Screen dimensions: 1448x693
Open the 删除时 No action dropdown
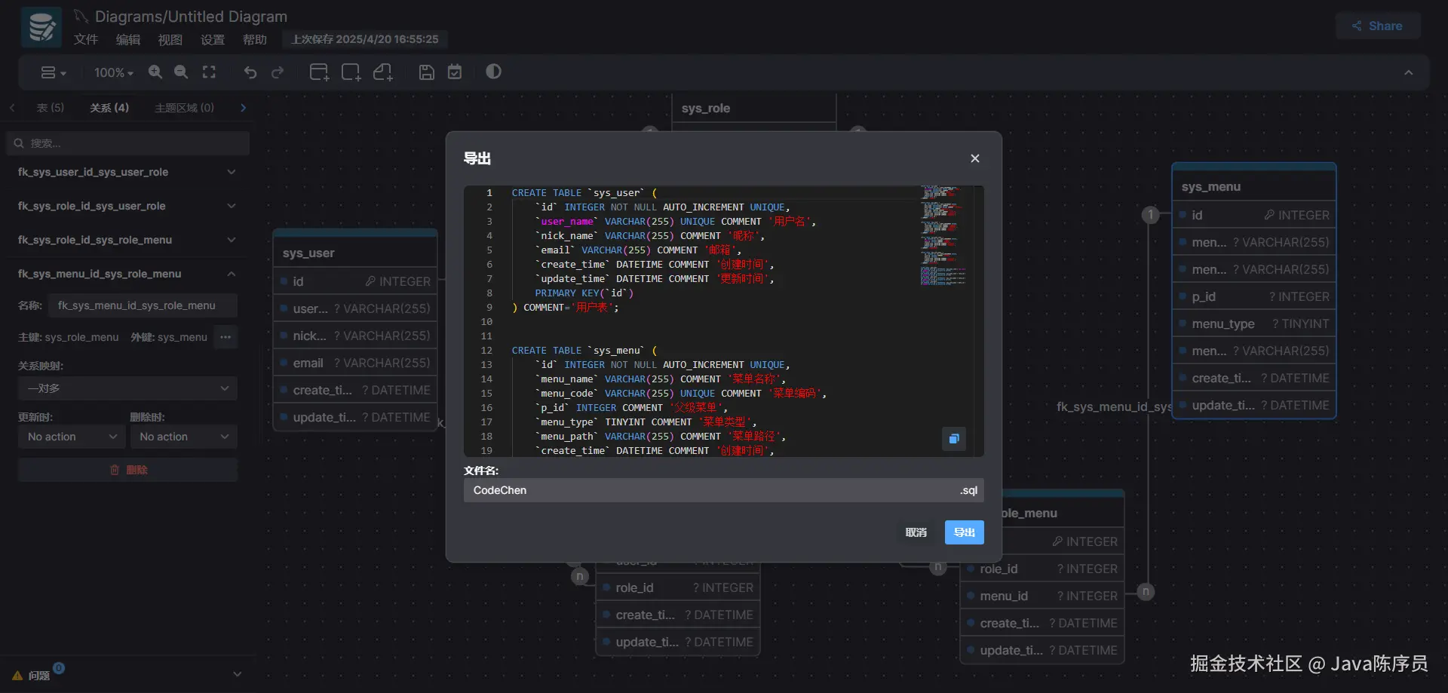(x=183, y=437)
